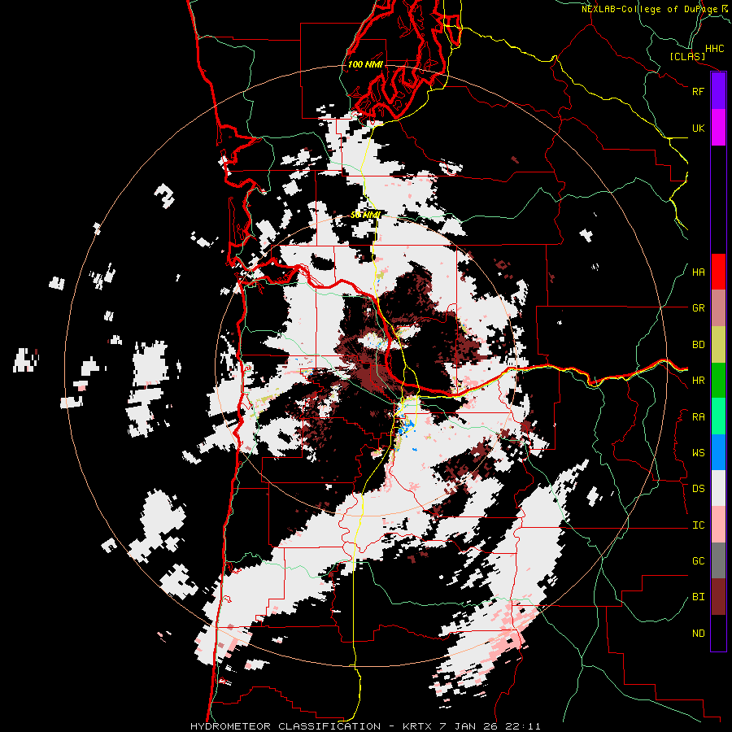This screenshot has width=732, height=732.
Task: Click the GR legend label
Action: (x=698, y=308)
